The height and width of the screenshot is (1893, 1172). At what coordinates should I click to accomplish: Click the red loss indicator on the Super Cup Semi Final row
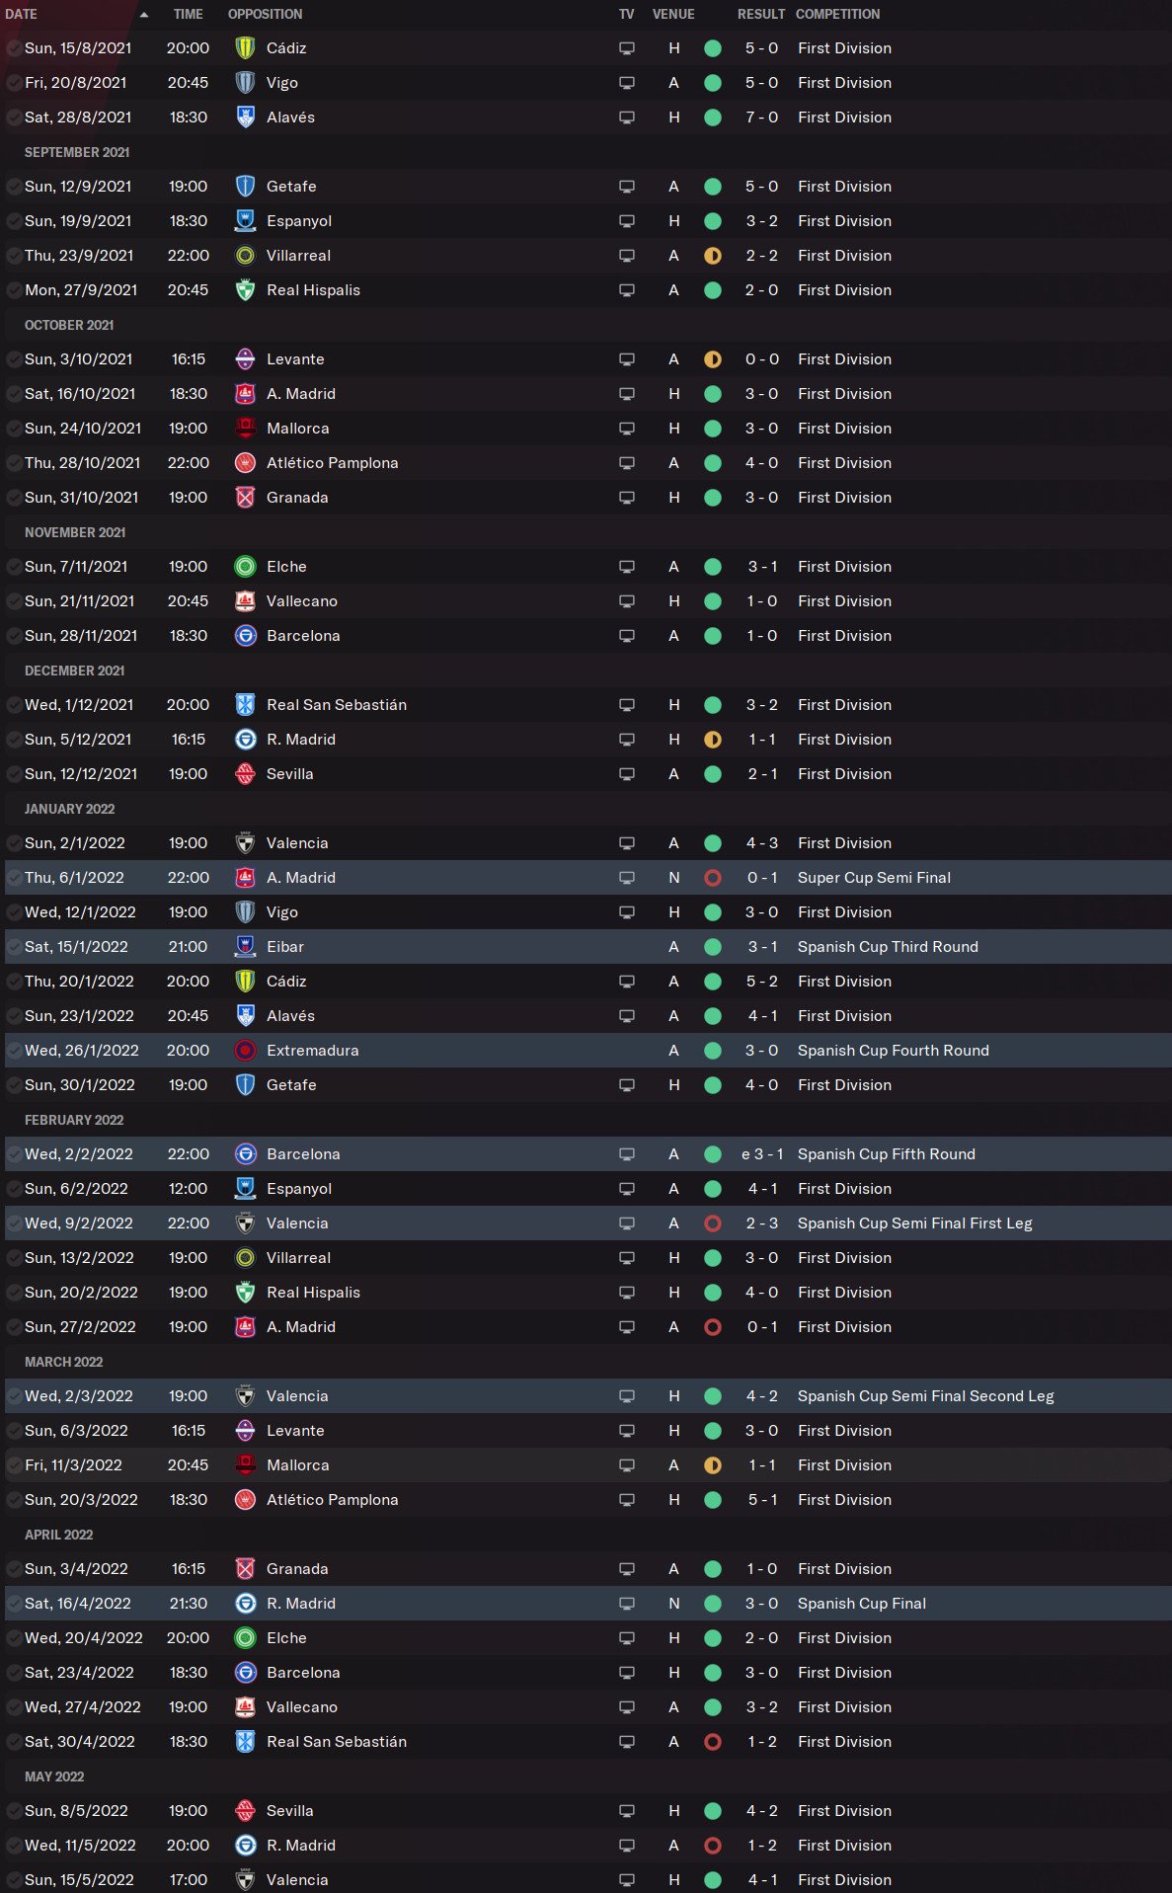pos(712,878)
